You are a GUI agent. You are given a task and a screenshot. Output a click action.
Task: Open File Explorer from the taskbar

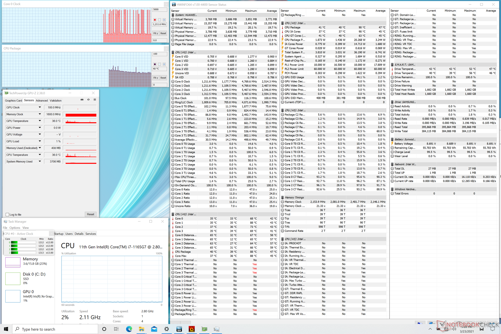(141, 329)
